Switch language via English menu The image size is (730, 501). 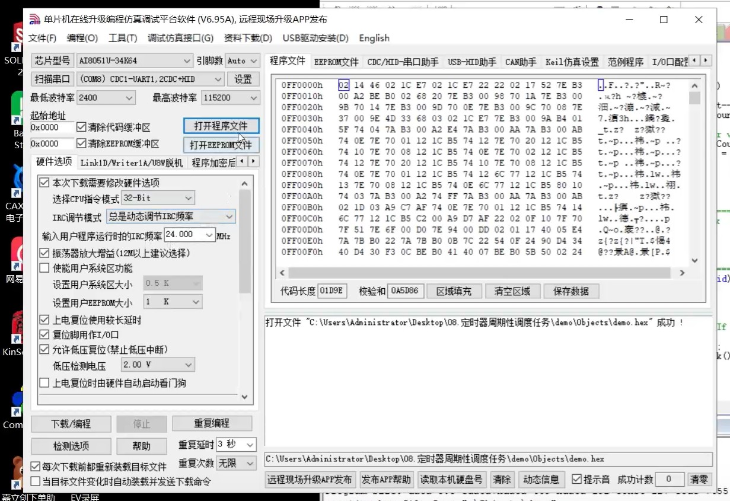pos(374,38)
